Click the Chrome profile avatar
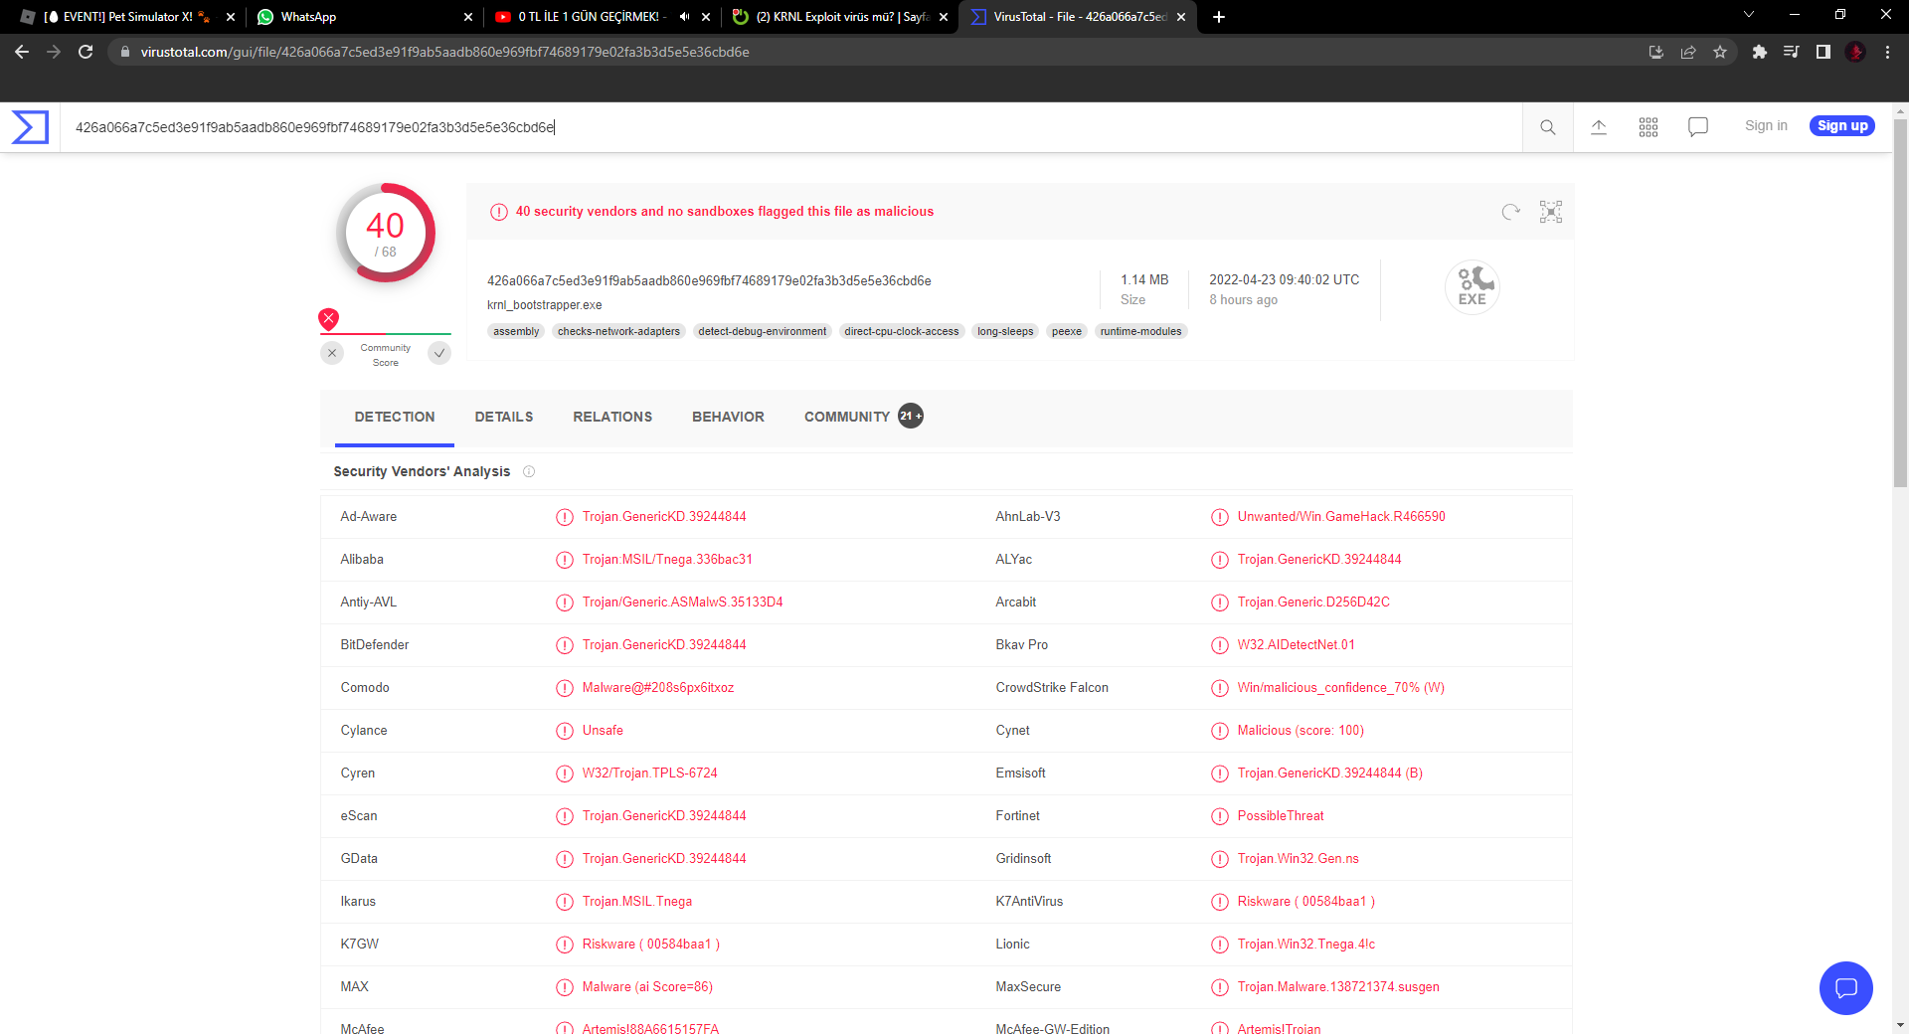Screen dimensions: 1909x1034 (x=1855, y=52)
